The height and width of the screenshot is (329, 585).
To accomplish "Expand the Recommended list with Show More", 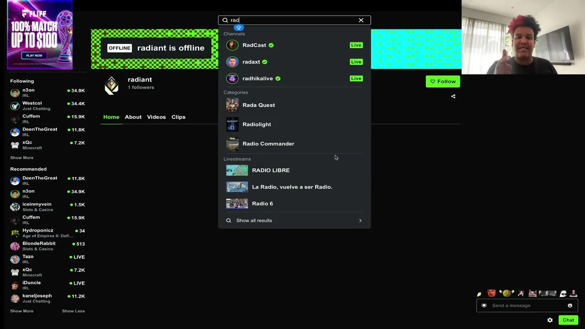I will pos(22,311).
